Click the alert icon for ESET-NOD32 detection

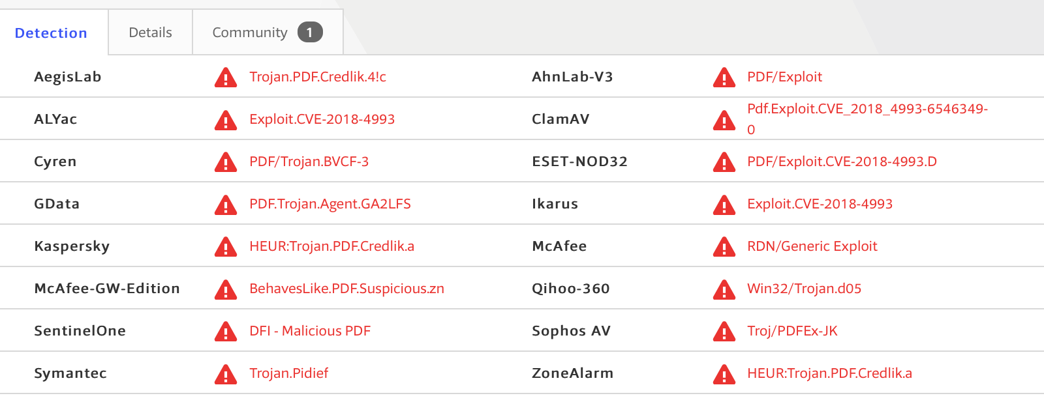click(724, 162)
